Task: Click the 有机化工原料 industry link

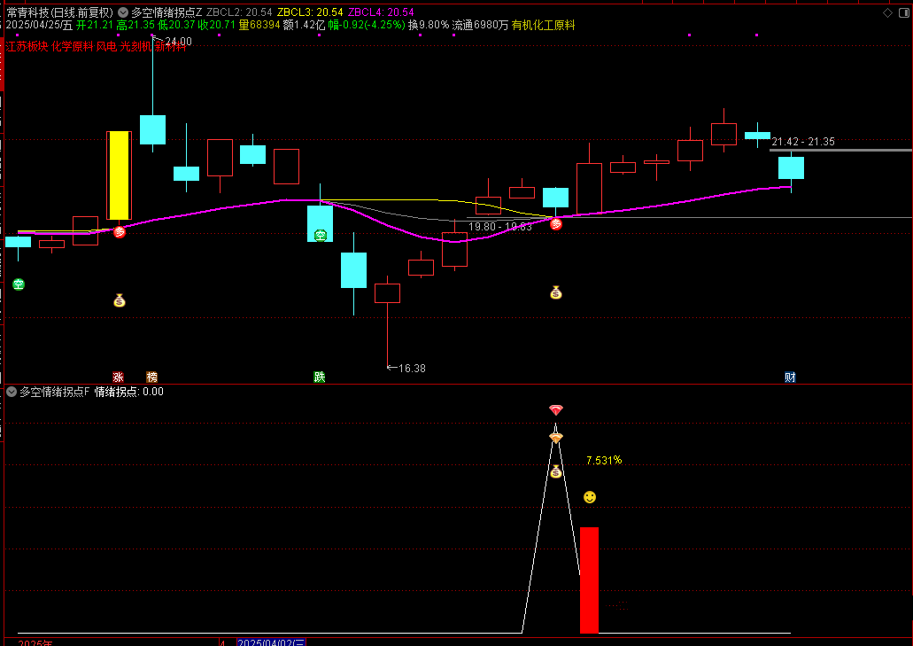Action: 543,26
